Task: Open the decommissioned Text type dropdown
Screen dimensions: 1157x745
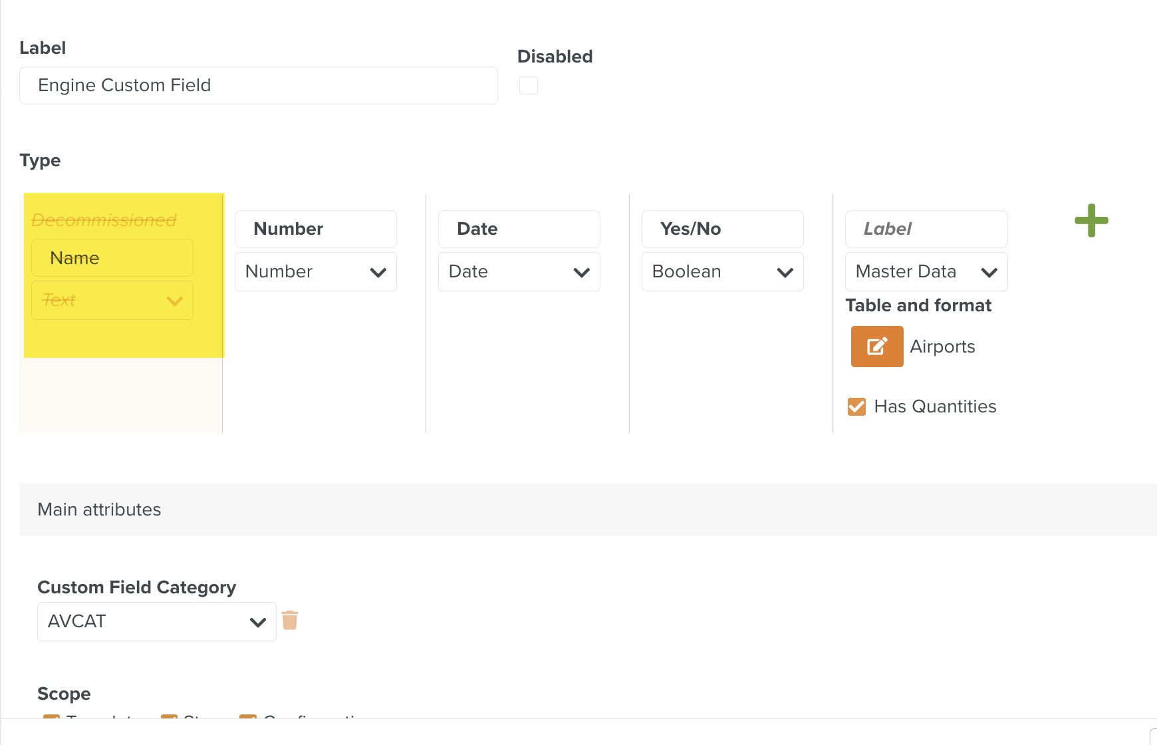Action: click(x=112, y=301)
